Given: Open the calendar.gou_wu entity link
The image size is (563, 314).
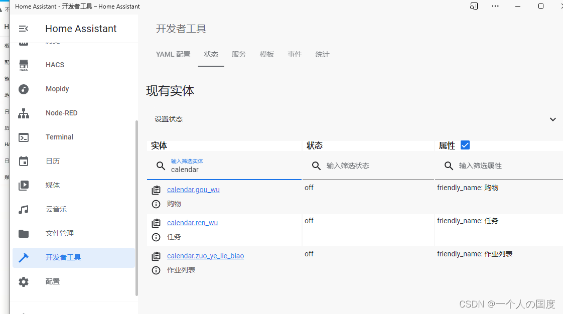Looking at the screenshot, I should (x=193, y=190).
